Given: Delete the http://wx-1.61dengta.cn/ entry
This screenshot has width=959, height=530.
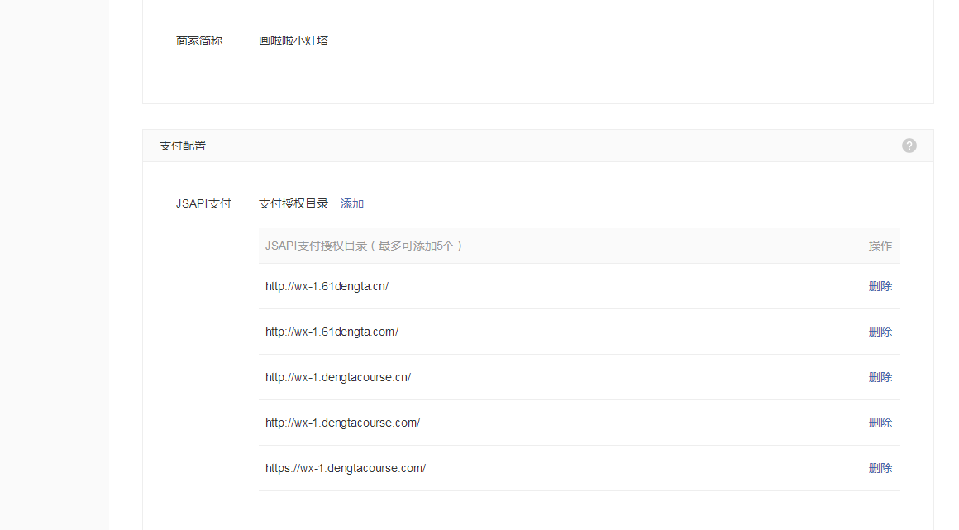Looking at the screenshot, I should point(880,286).
